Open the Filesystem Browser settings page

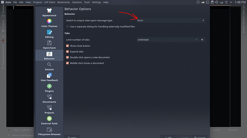pos(49,132)
